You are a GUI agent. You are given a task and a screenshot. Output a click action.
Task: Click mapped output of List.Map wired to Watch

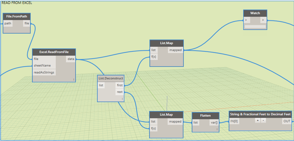[x=176, y=50]
